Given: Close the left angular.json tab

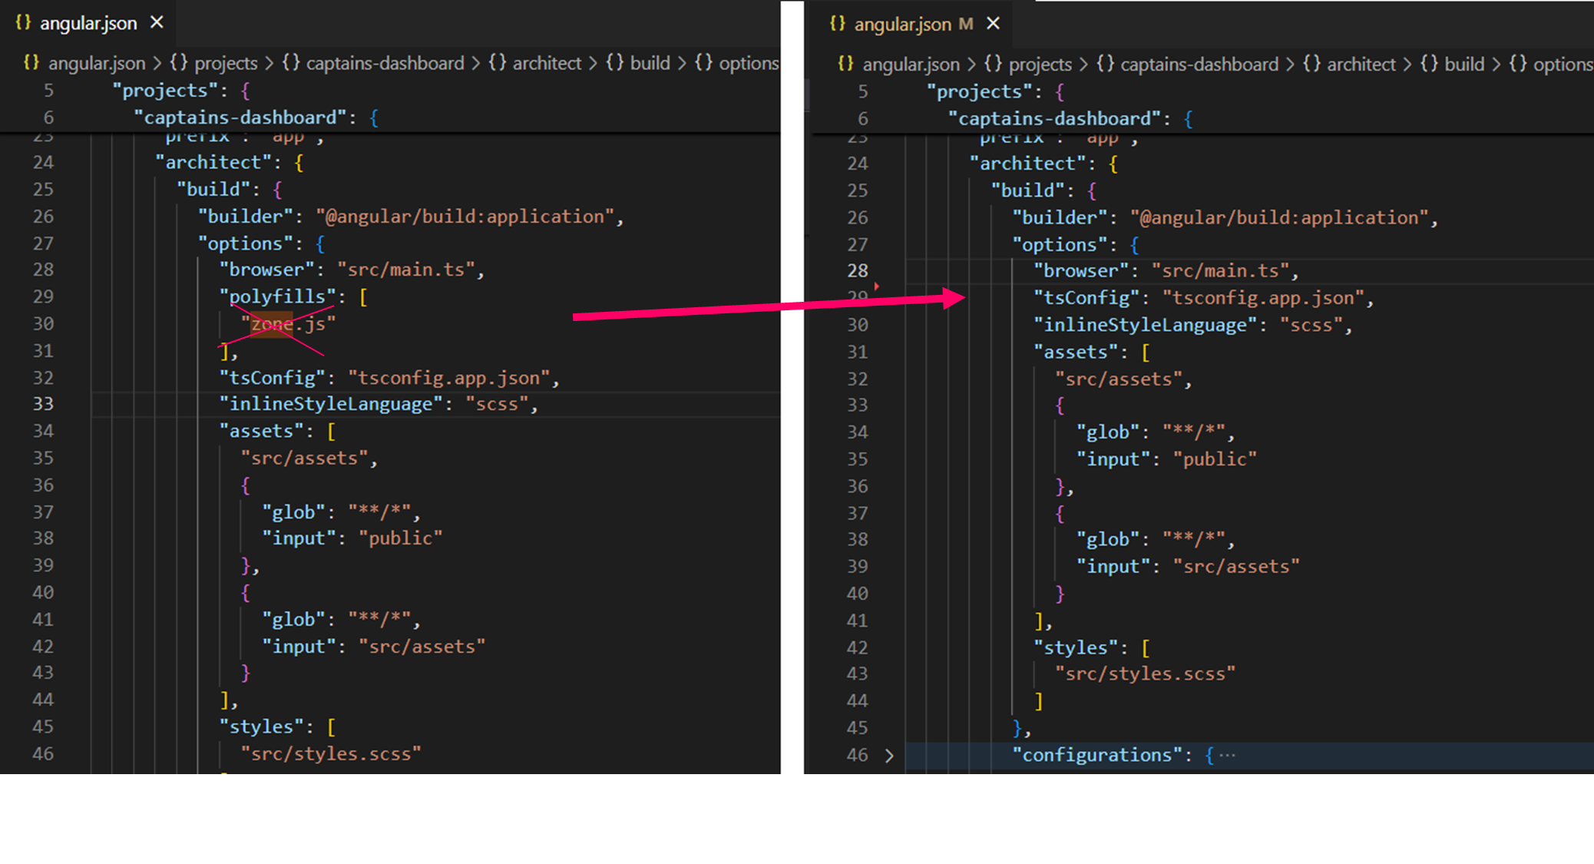Looking at the screenshot, I should tap(157, 23).
